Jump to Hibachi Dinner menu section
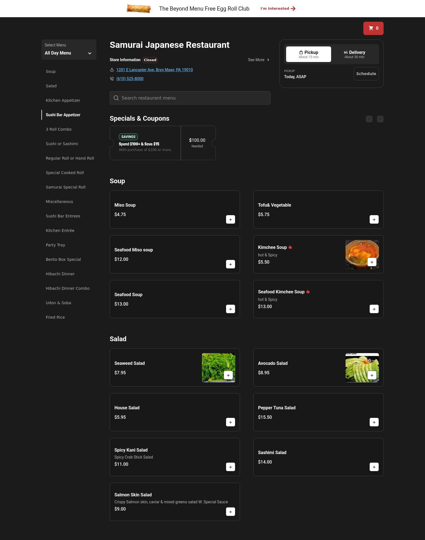This screenshot has width=425, height=540. point(60,274)
